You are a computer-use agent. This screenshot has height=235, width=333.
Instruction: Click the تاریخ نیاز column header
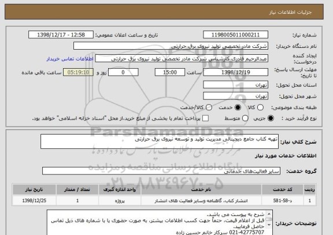(34, 189)
